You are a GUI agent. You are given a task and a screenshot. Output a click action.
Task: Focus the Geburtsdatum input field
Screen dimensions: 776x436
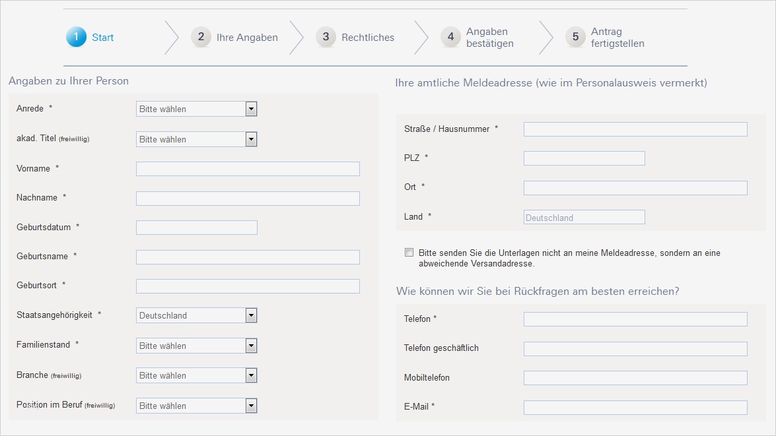point(196,228)
